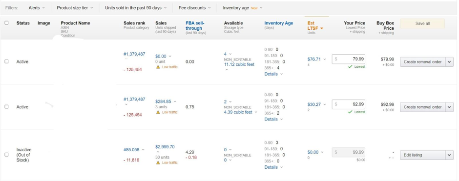Click the Sales rank column header

coord(134,23)
